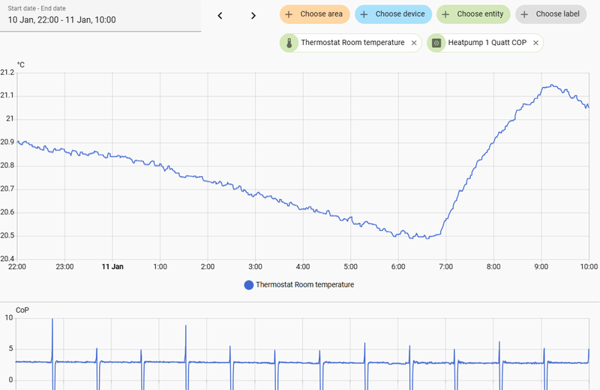Image resolution: width=600 pixels, height=390 pixels.
Task: Click the thermometer icon on temperature chip
Action: 289,43
